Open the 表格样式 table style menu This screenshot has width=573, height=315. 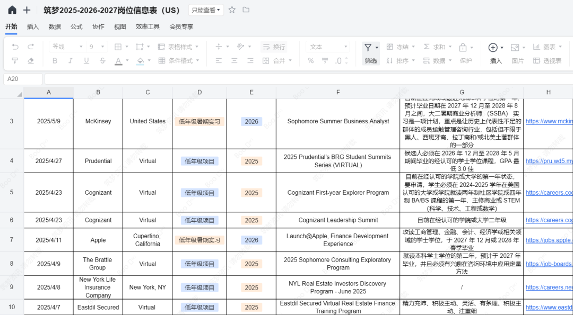click(x=178, y=47)
